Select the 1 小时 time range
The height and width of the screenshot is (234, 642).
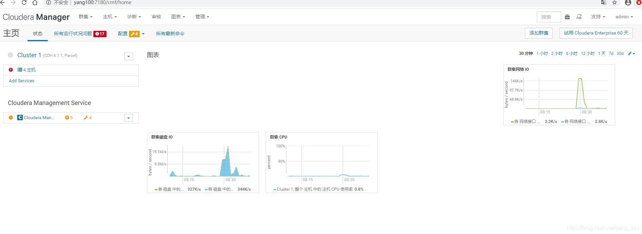tap(542, 54)
